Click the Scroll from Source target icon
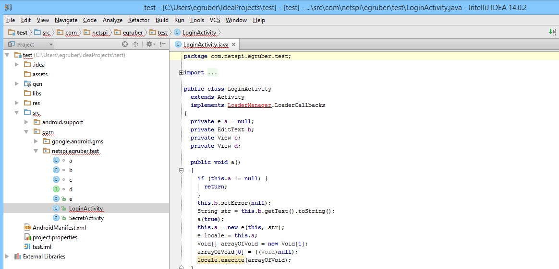559x269 pixels. pos(125,44)
